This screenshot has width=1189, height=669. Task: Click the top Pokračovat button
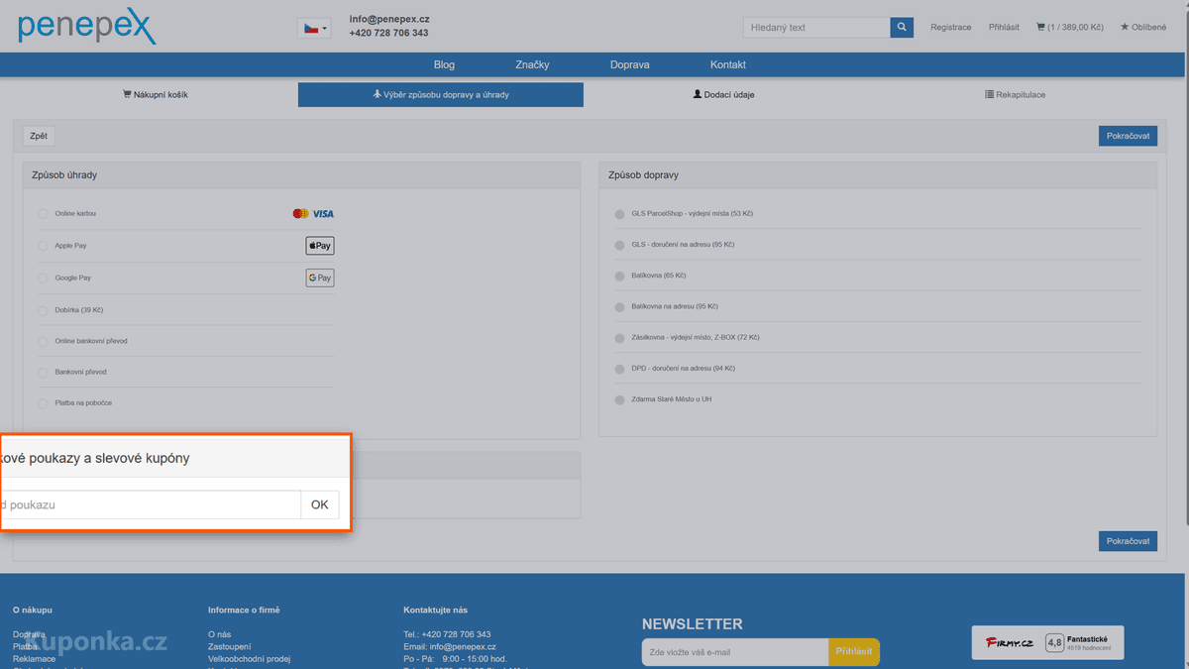[1128, 136]
